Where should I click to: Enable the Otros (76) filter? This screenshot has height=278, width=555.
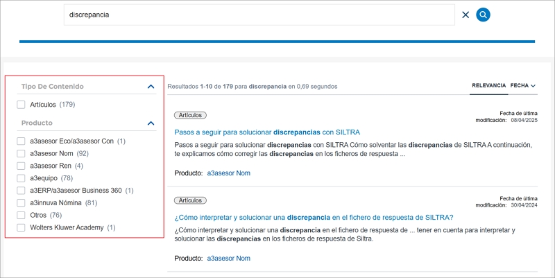tap(21, 215)
